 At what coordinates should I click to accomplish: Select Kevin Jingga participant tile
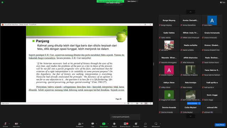212,95
